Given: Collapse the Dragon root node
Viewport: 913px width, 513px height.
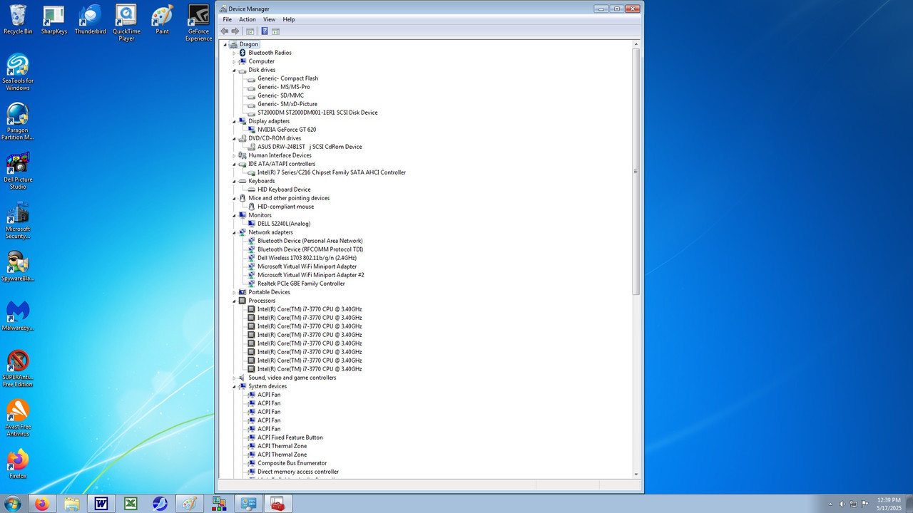Looking at the screenshot, I should (225, 44).
